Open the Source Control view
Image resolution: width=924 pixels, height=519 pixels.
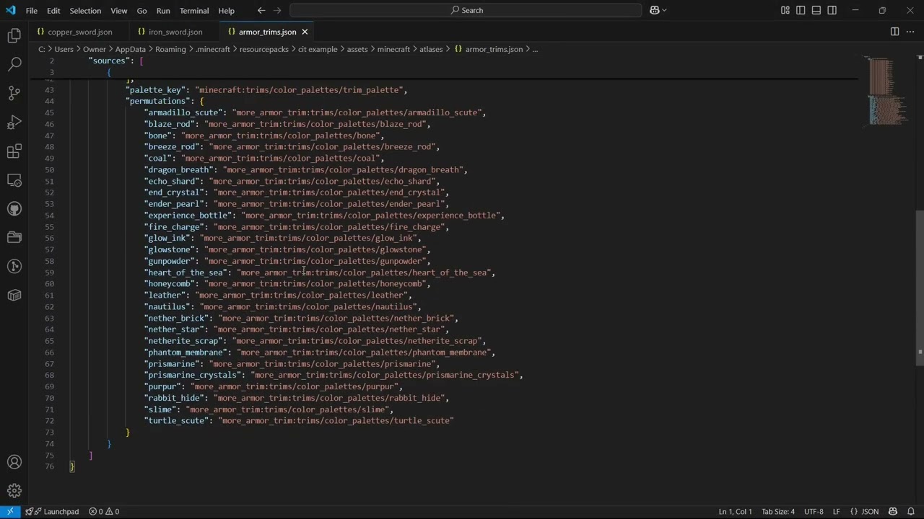coord(14,93)
